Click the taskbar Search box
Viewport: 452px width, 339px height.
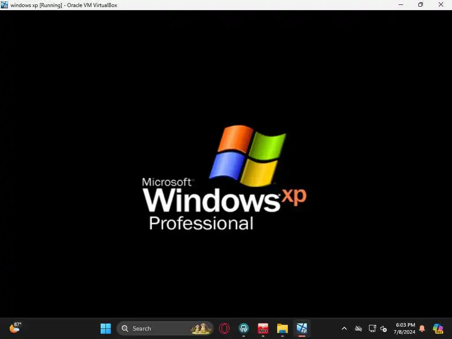tap(165, 328)
